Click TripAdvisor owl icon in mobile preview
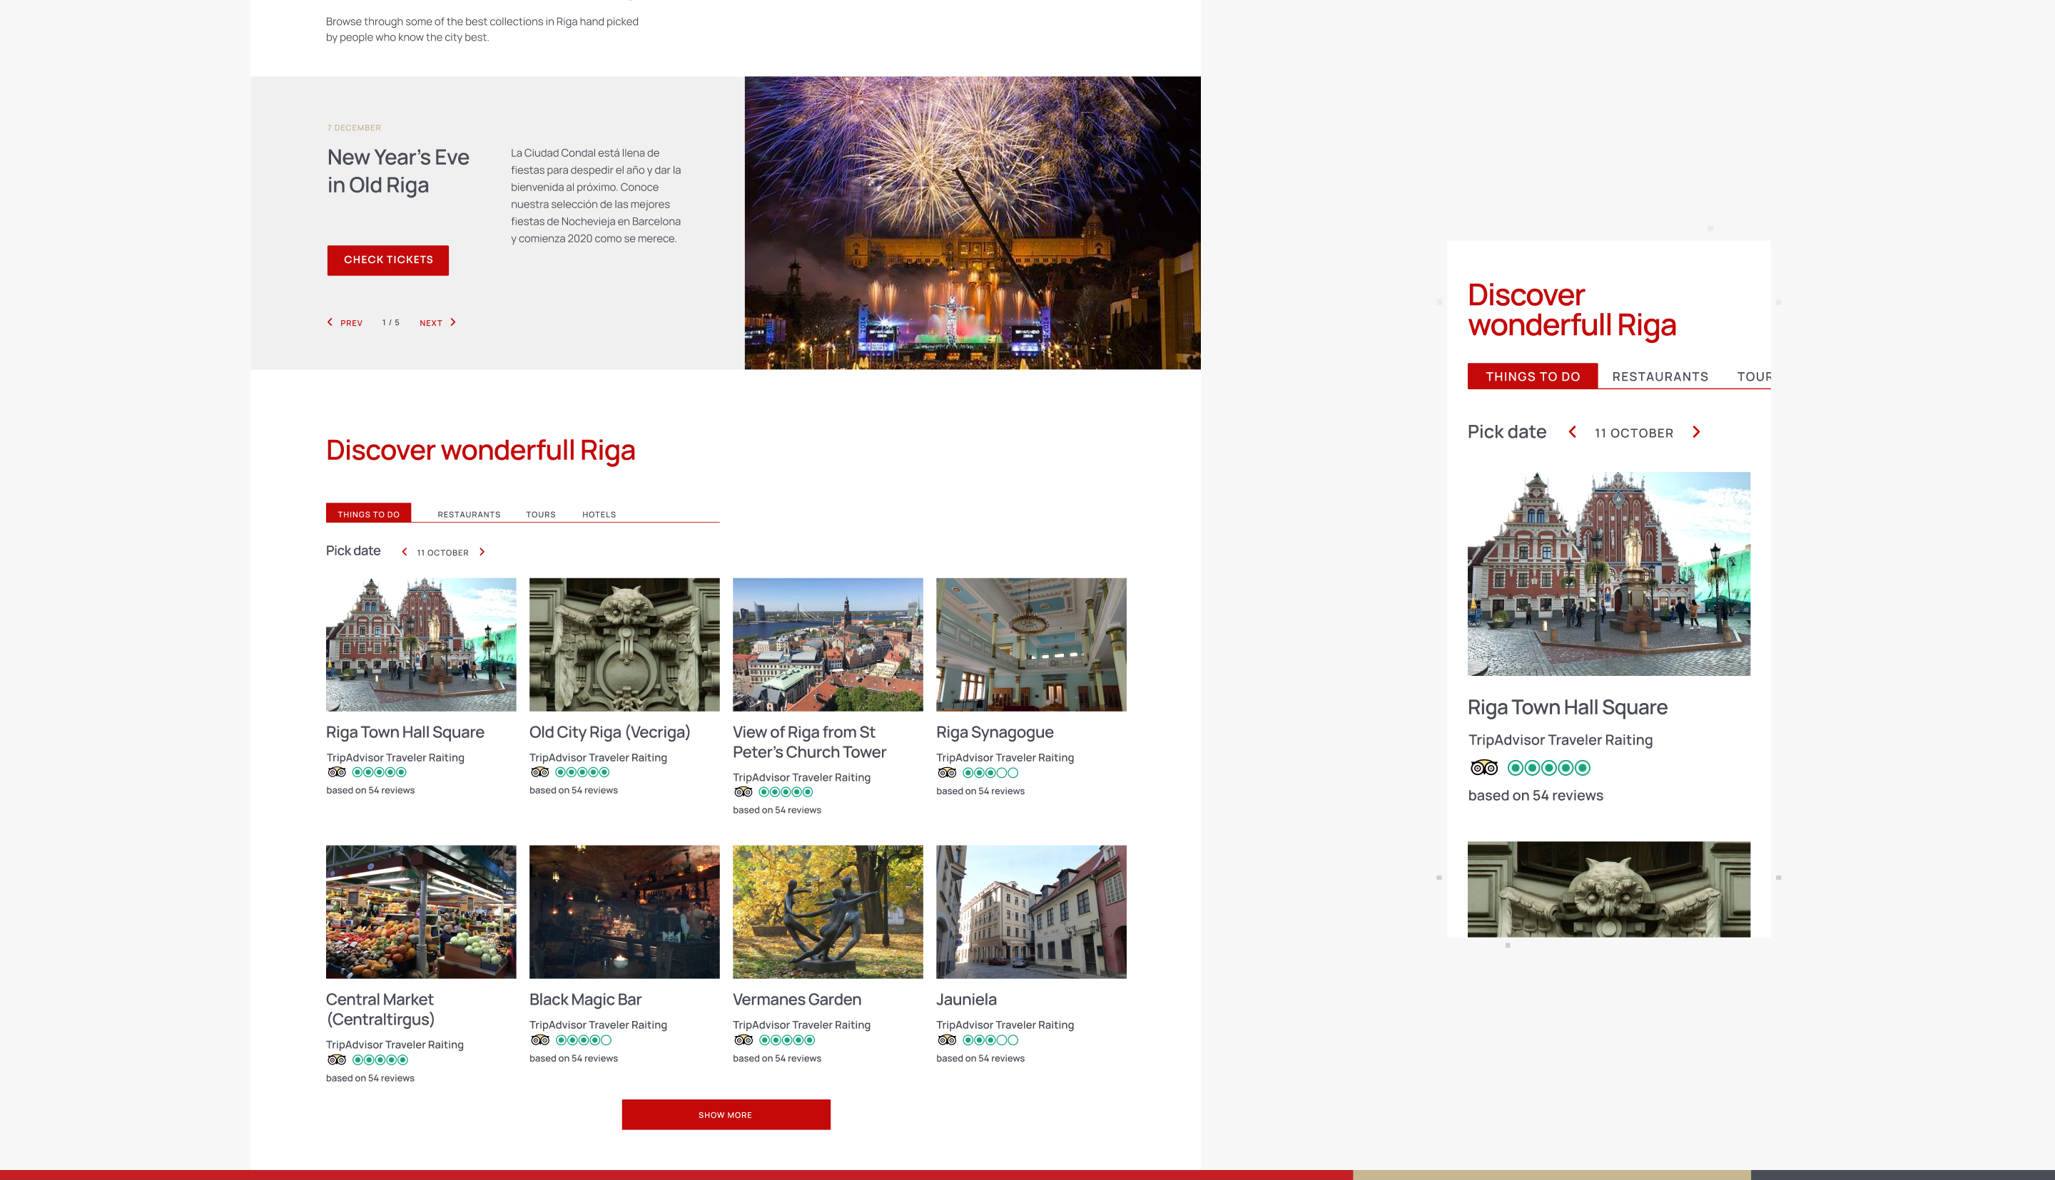Image resolution: width=2055 pixels, height=1180 pixels. [1484, 767]
